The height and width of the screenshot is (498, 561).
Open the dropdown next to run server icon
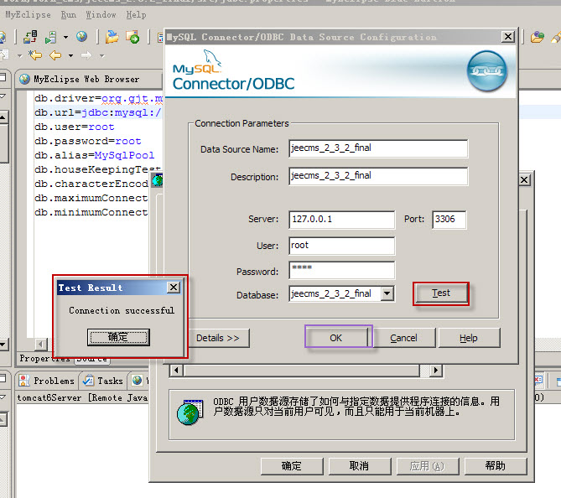pos(65,37)
